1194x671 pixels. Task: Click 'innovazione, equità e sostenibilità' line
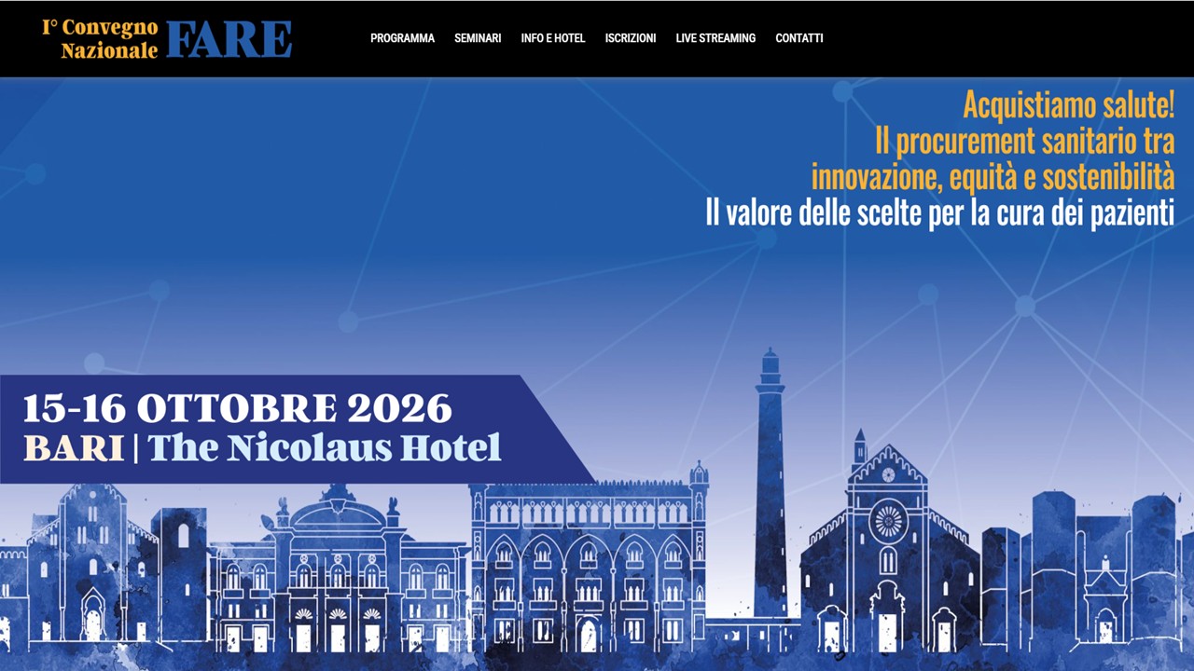tap(993, 176)
